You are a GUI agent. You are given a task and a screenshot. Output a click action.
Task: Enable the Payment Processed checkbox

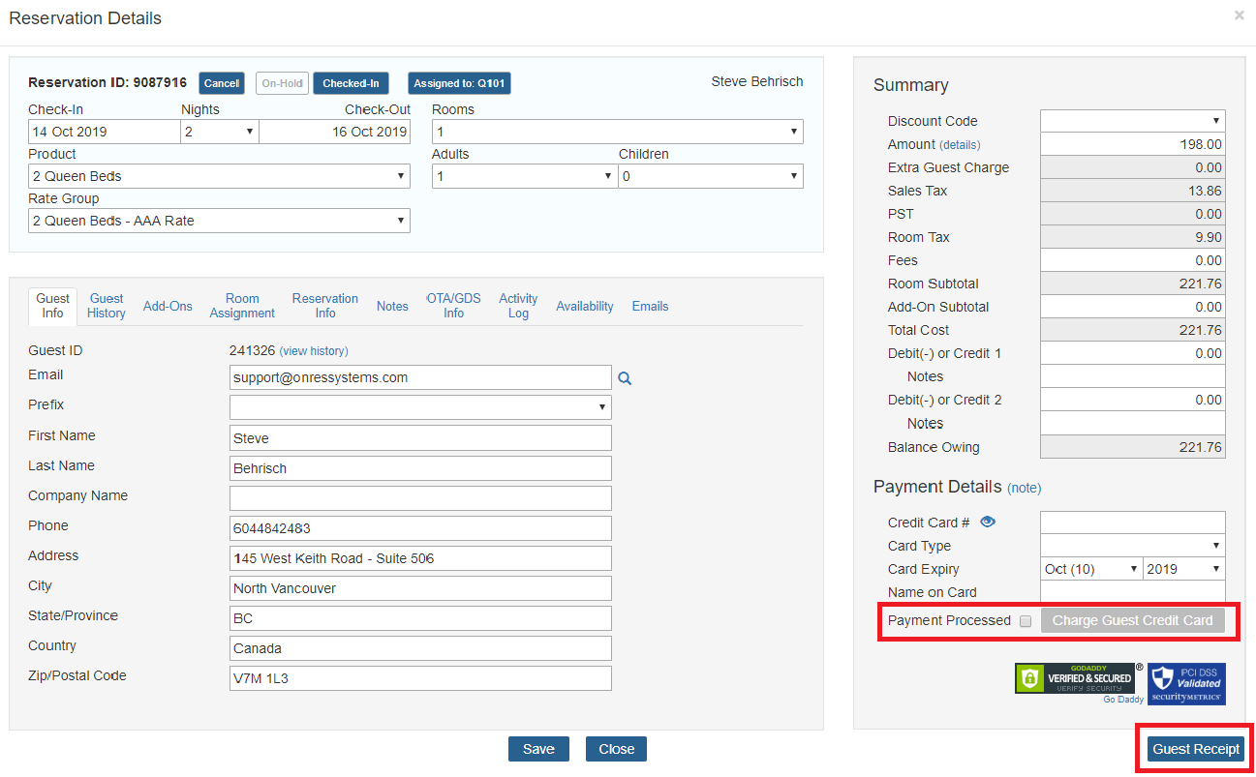1026,620
